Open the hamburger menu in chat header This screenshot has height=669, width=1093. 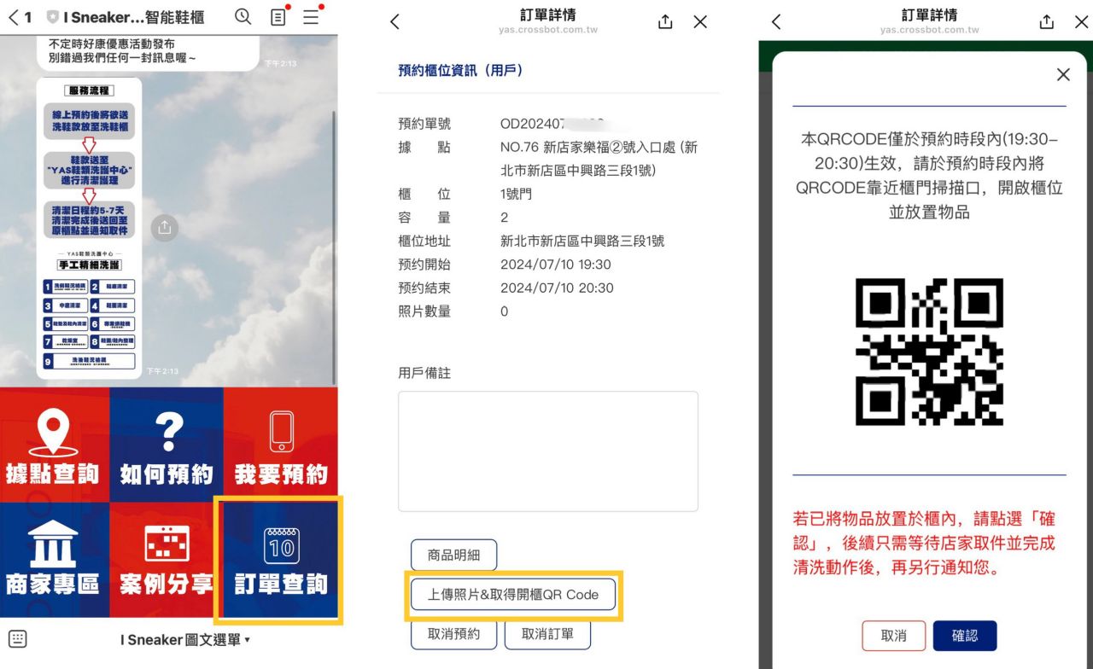pos(311,17)
